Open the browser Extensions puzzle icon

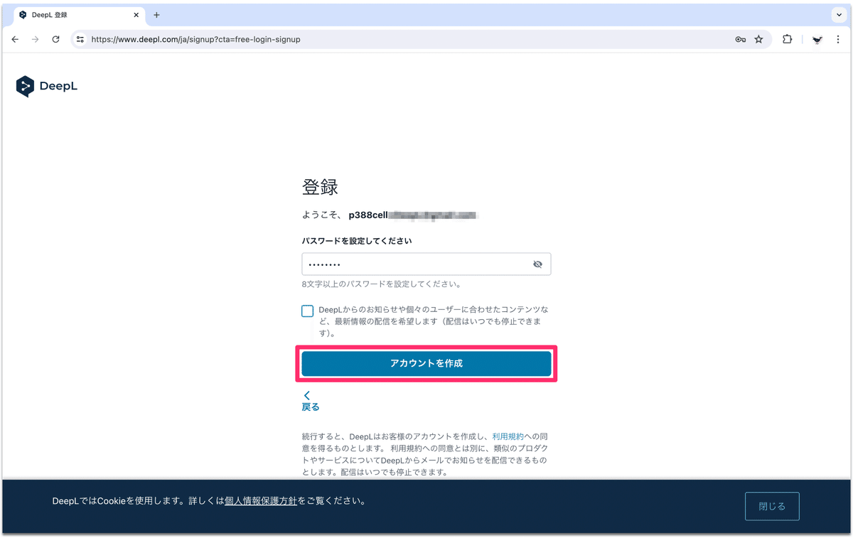(787, 39)
